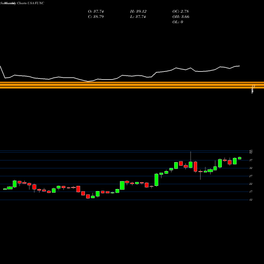Click the last green candlestick on the chart
The height and width of the screenshot is (264, 264).
[240, 158]
